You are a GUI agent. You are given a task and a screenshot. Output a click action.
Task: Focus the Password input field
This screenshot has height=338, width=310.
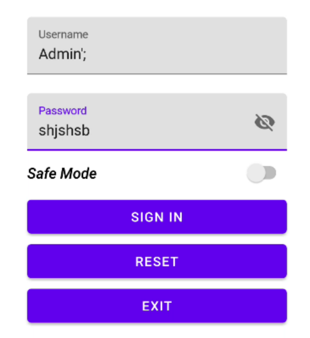[x=157, y=122]
